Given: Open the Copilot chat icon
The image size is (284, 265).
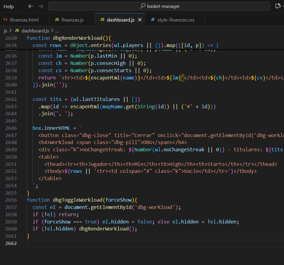Looking at the screenshot, I should click(278, 6).
